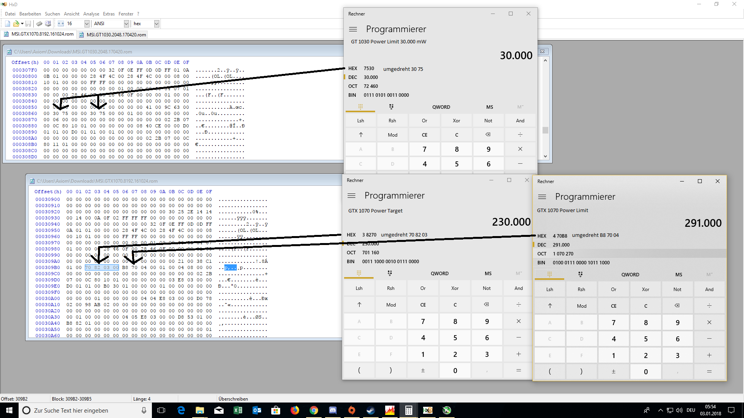Switch to MSI.GTX1070.8192.161024.rom tab
Screen dimensions: 744x418
click(39, 34)
